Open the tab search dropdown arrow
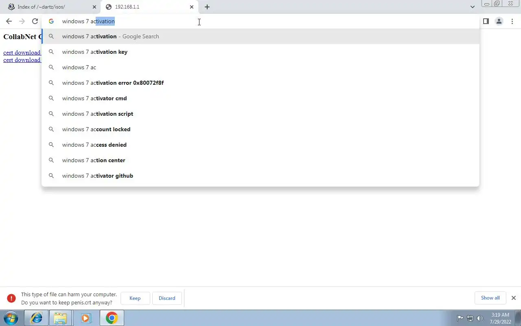Viewport: 521px width, 326px height. [473, 7]
